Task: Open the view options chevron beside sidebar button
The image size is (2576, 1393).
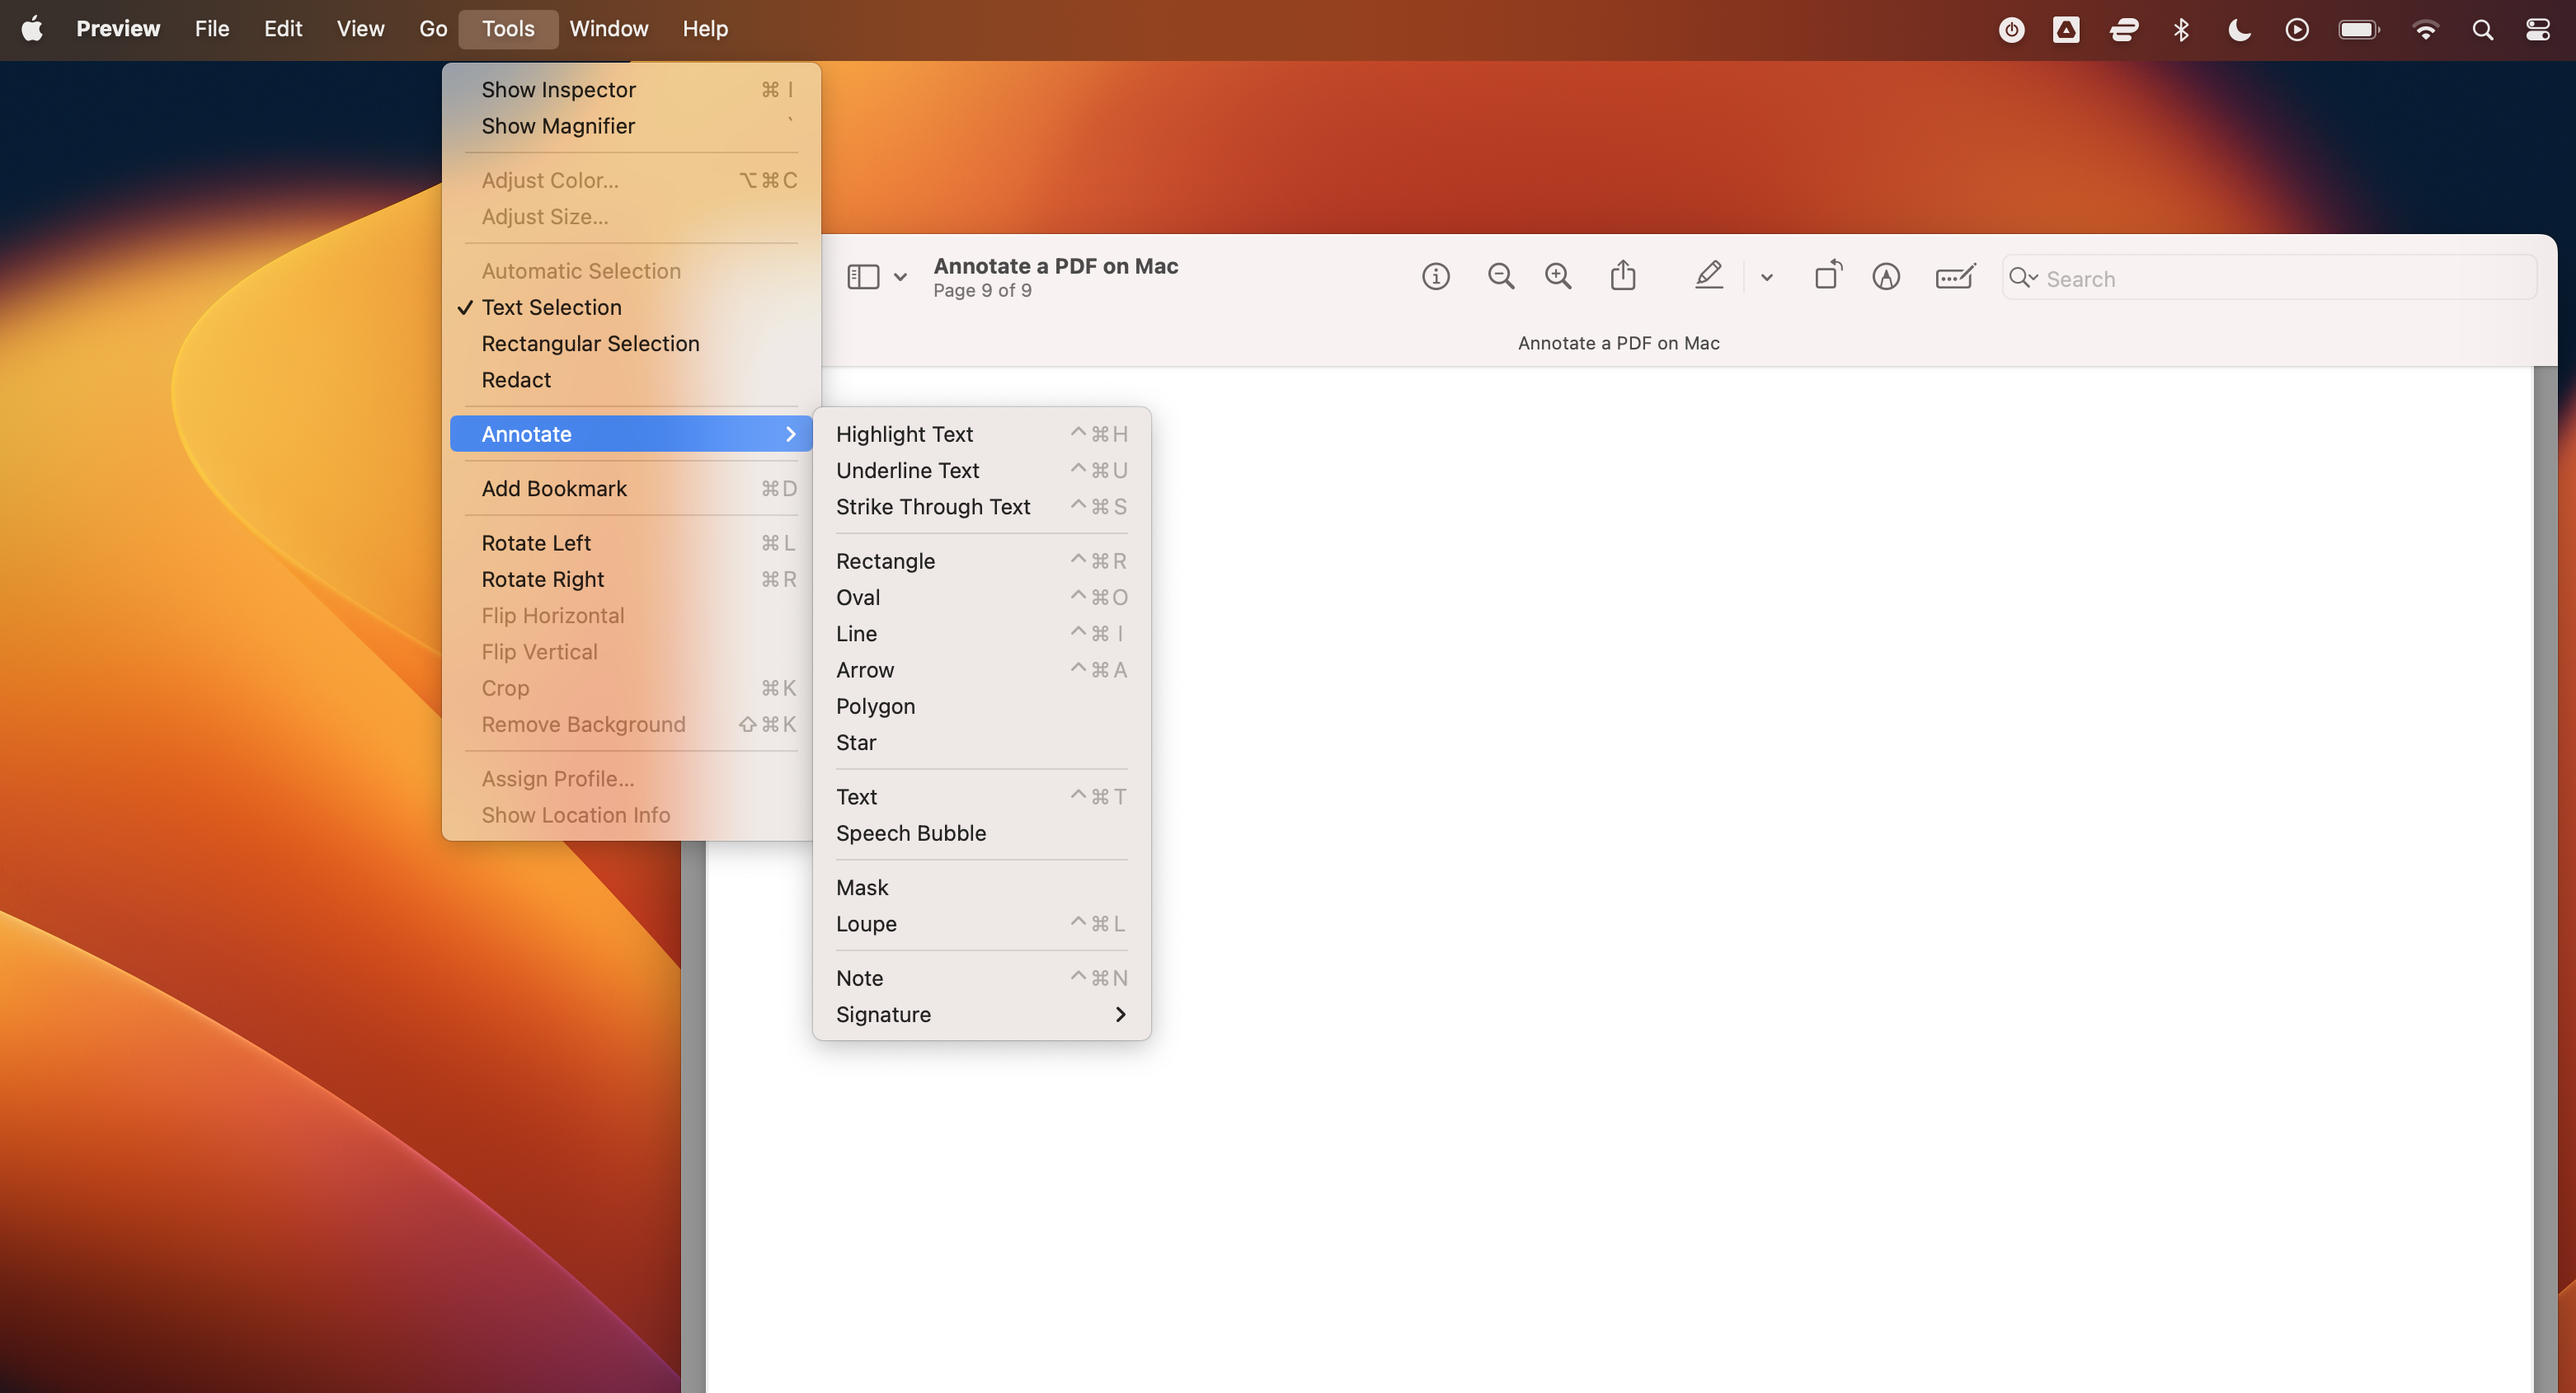Action: point(901,276)
